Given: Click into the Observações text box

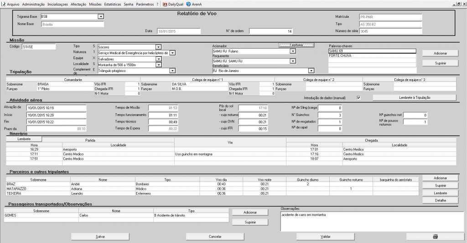Looking at the screenshot, I should click(371, 222).
